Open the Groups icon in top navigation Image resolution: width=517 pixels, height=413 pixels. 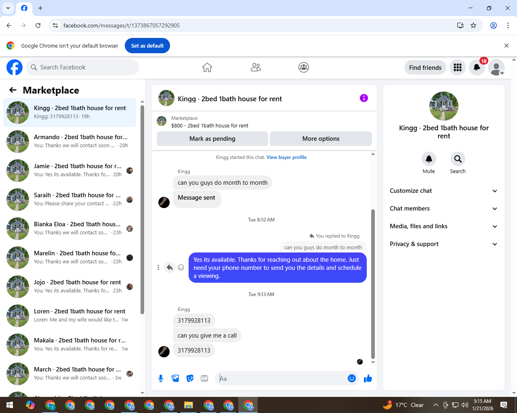point(304,67)
